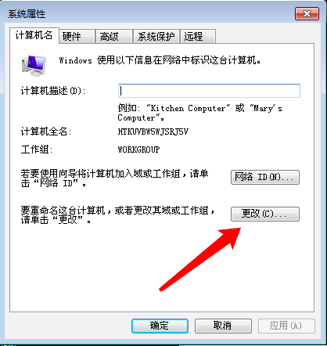Show the 远程 tab
This screenshot has height=346, width=327.
198,36
